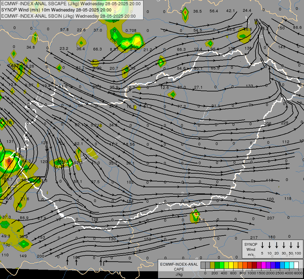This screenshot has height=279, width=304.
Task: Click the 600 tick label in the CAPE legend
Action: pyautogui.click(x=233, y=273)
